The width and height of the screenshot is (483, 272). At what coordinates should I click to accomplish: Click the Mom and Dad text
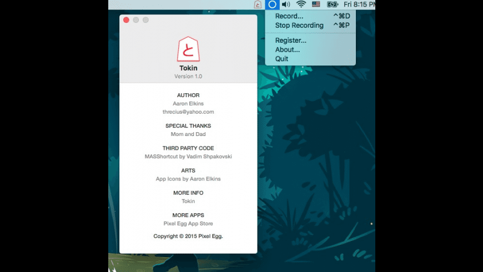(x=188, y=134)
